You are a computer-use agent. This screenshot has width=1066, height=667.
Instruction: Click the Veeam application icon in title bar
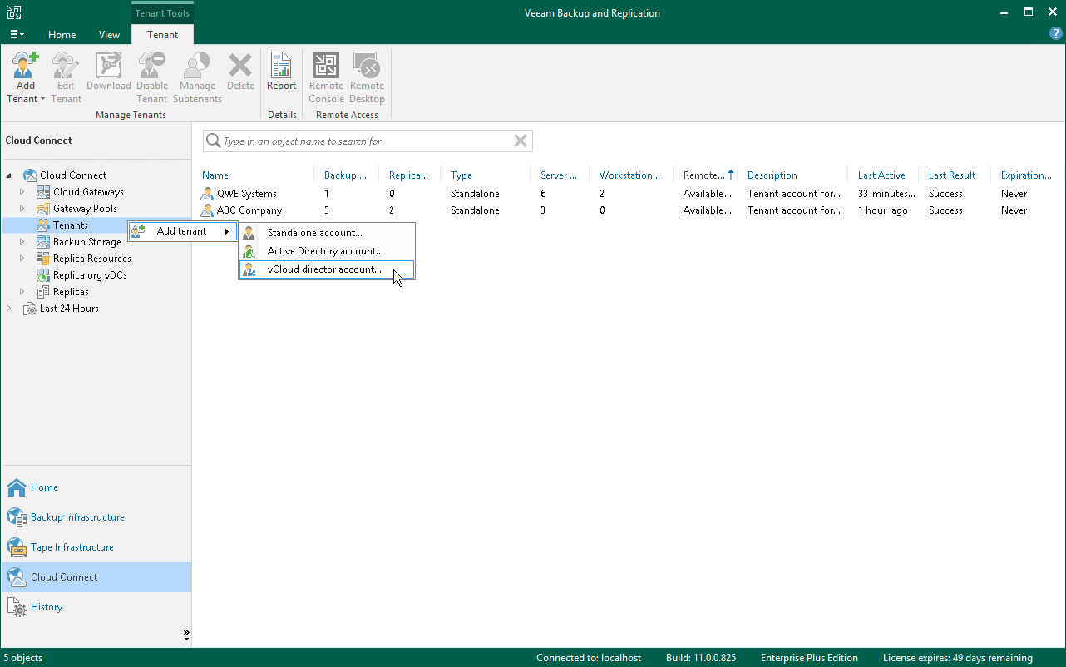(14, 12)
